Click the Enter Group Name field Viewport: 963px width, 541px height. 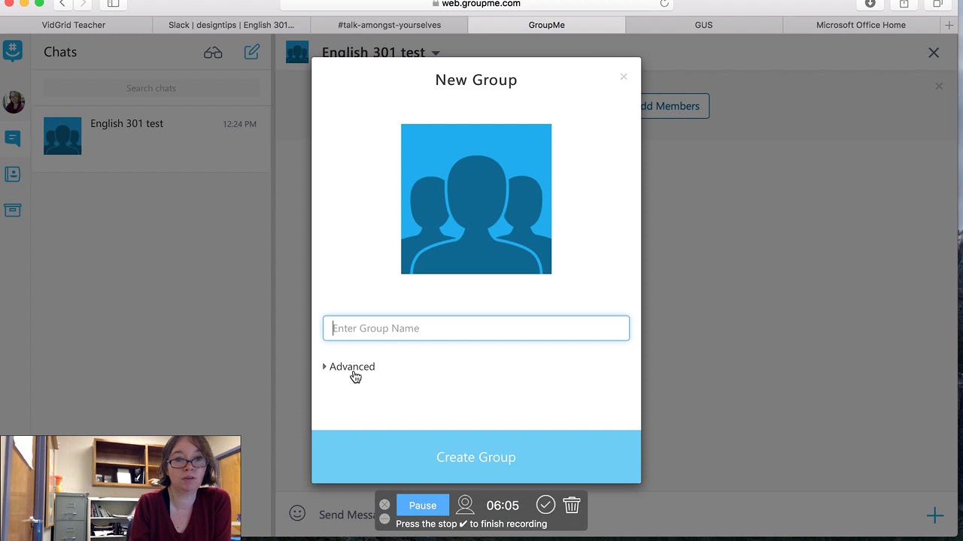pyautogui.click(x=476, y=328)
